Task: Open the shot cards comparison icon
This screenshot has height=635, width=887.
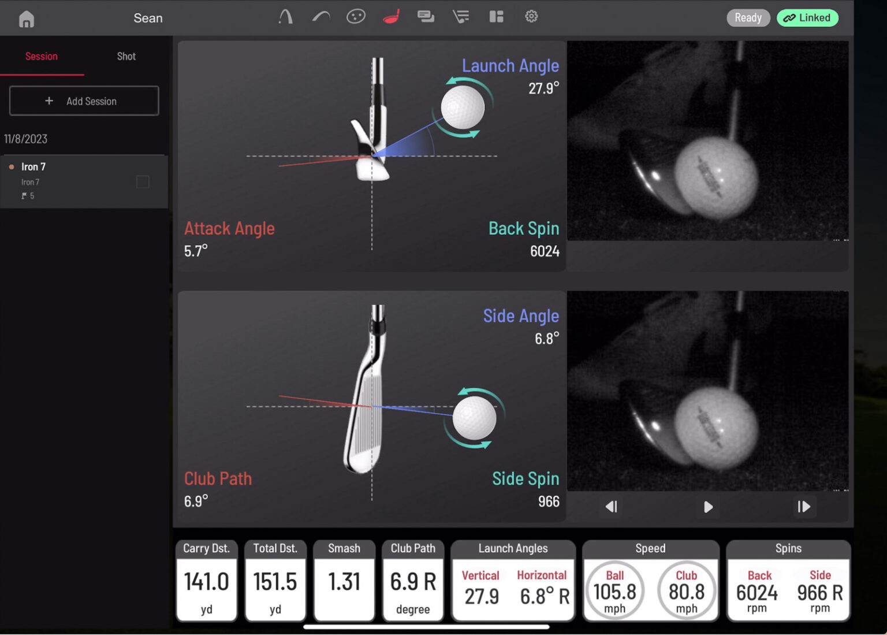Action: 426,17
